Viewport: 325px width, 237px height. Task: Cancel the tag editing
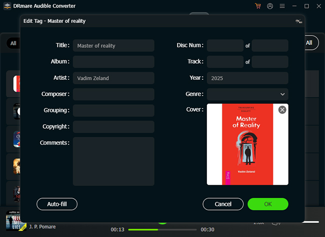pos(223,204)
